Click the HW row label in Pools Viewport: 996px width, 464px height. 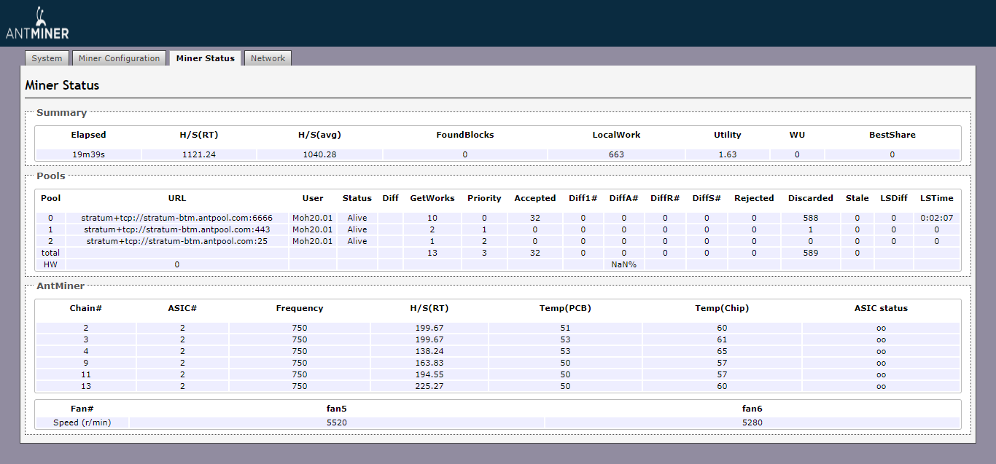point(51,264)
